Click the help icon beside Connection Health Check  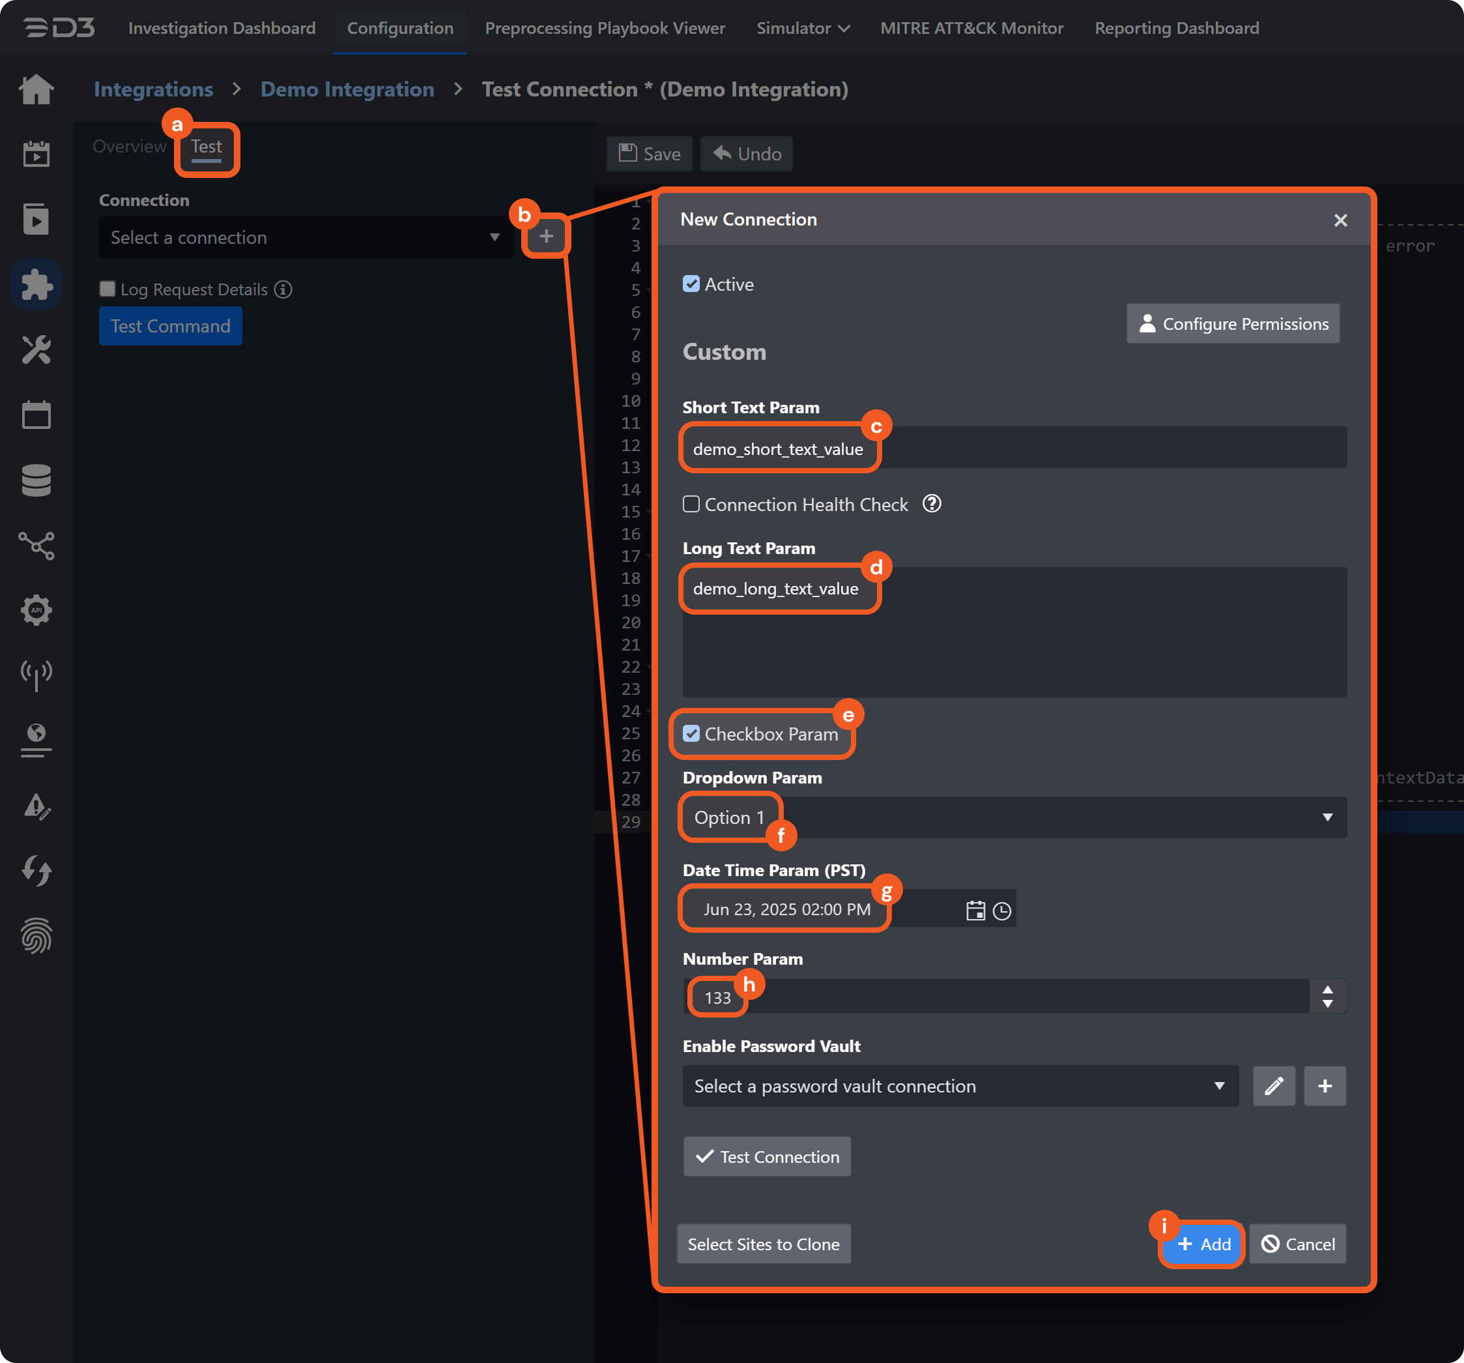click(932, 504)
